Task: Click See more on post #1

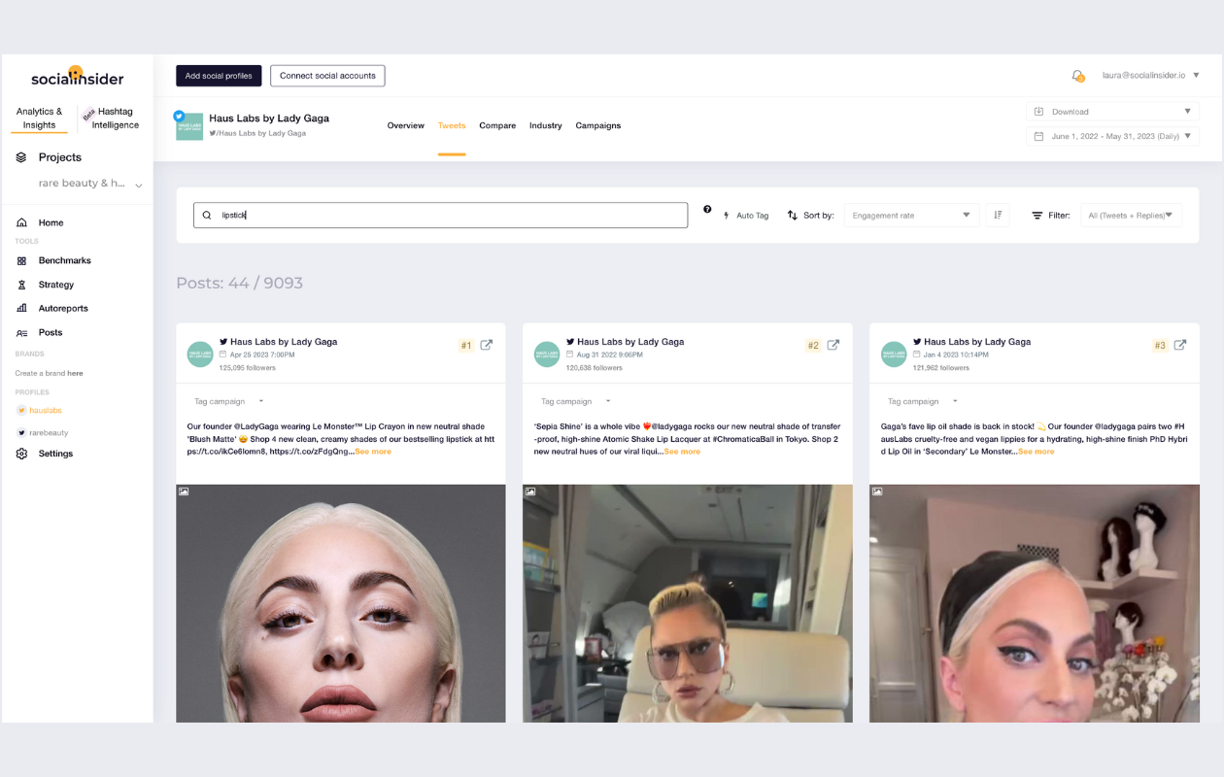Action: 373,452
